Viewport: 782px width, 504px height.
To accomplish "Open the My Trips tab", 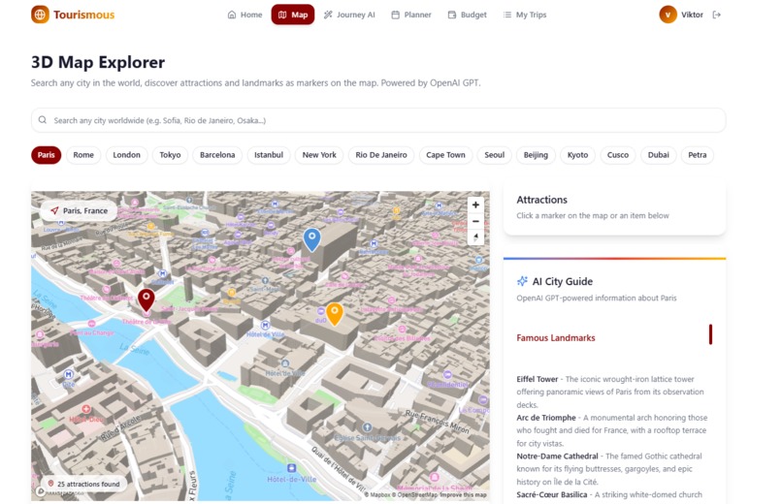I will coord(525,15).
